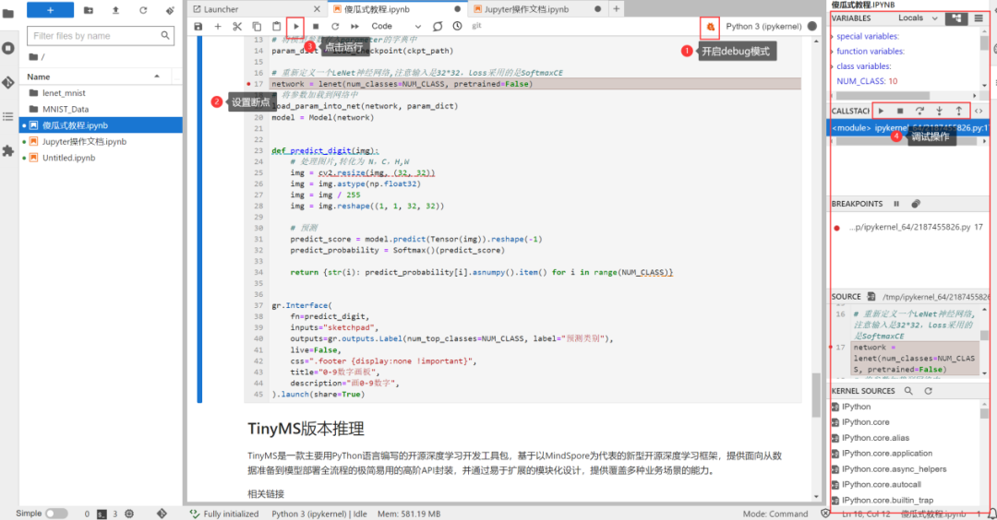The width and height of the screenshot is (997, 520).
Task: Refresh kernel sources list
Action: coord(929,391)
